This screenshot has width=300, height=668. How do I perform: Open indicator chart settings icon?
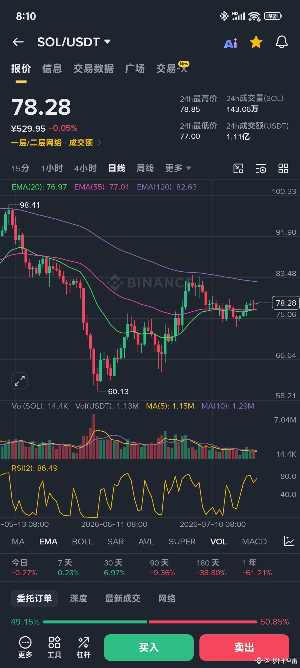click(x=289, y=541)
